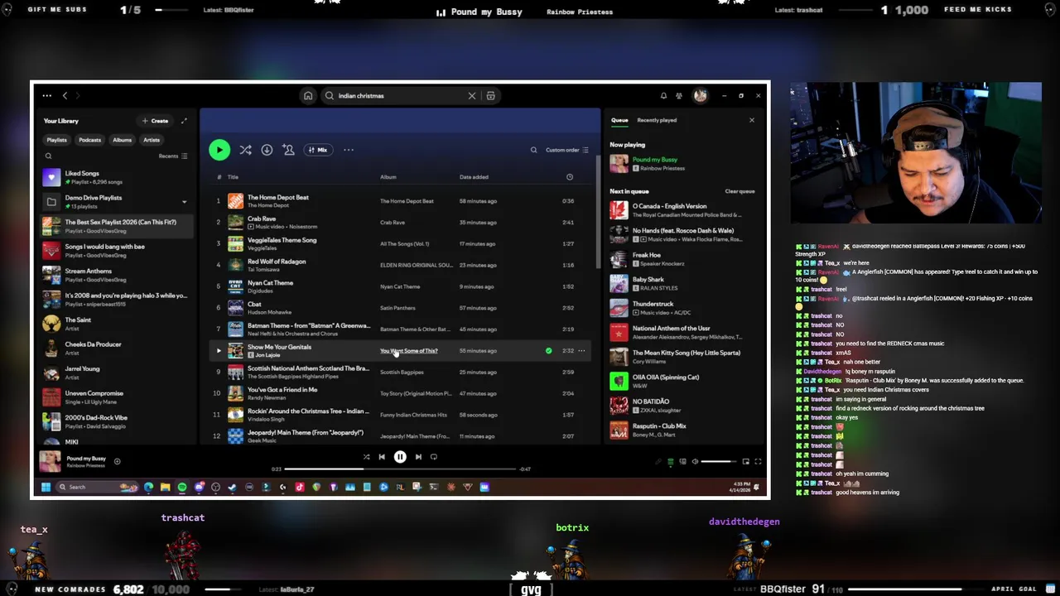This screenshot has width=1060, height=596.
Task: Toggle shuffle in the player bar
Action: click(366, 457)
